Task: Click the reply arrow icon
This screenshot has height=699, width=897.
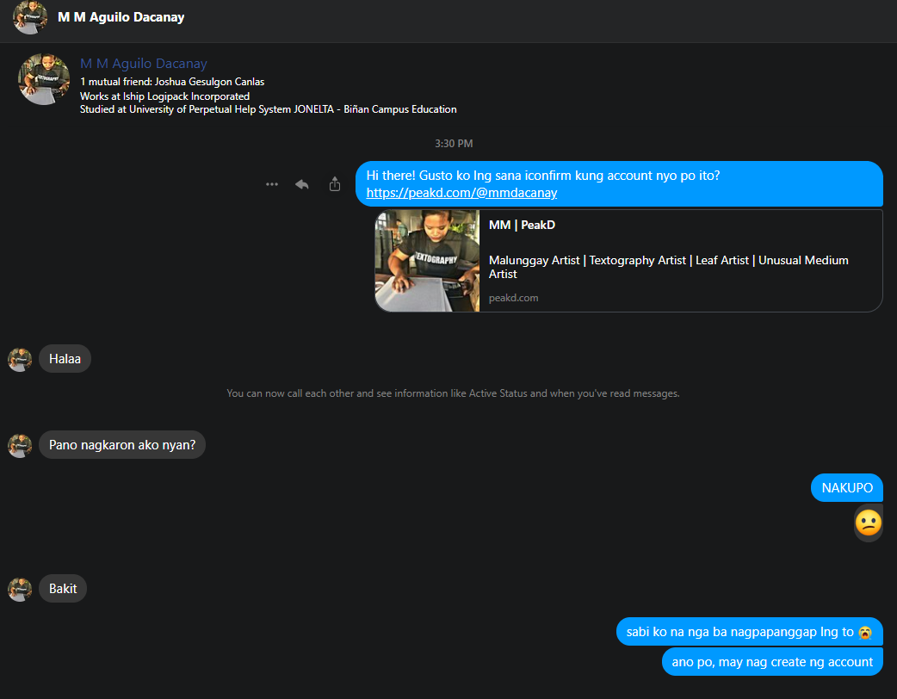Action: [x=302, y=184]
